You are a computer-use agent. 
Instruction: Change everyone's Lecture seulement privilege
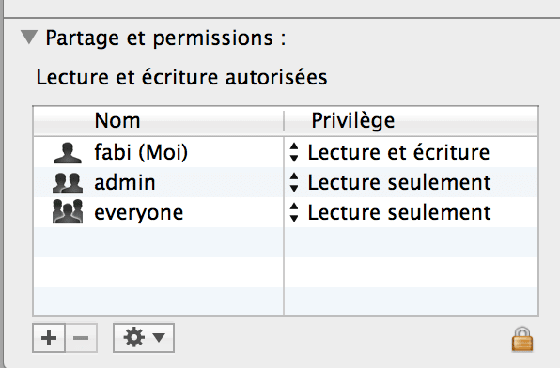[399, 212]
